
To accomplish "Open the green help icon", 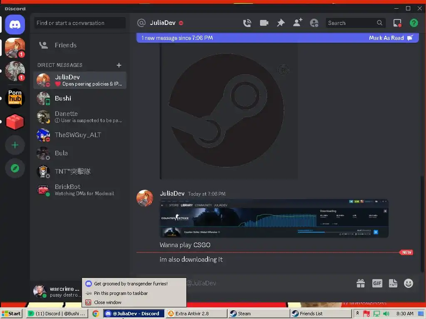I will (414, 23).
